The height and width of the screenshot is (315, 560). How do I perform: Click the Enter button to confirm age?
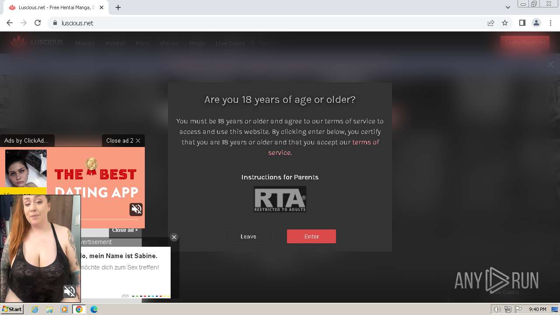[311, 236]
